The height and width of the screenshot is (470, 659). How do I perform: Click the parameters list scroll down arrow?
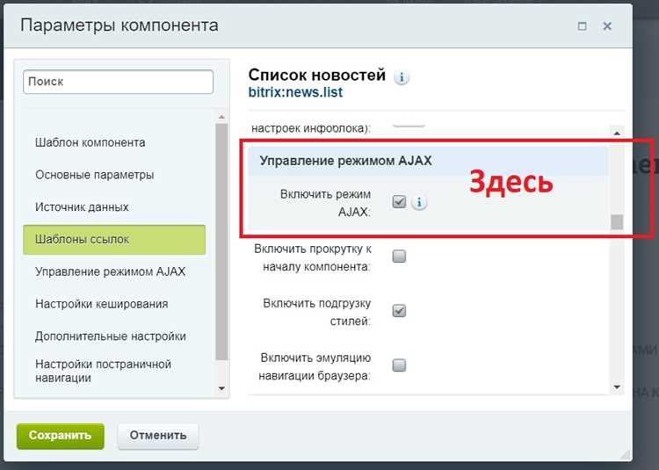tap(617, 387)
